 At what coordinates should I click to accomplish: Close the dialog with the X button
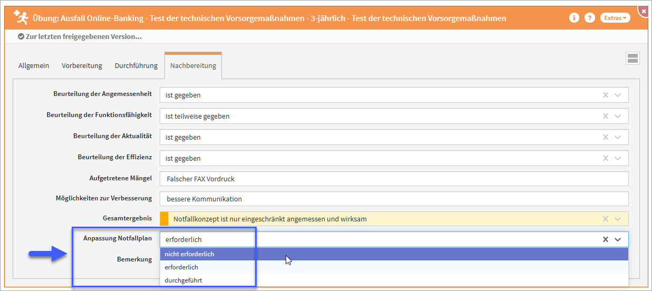644,11
